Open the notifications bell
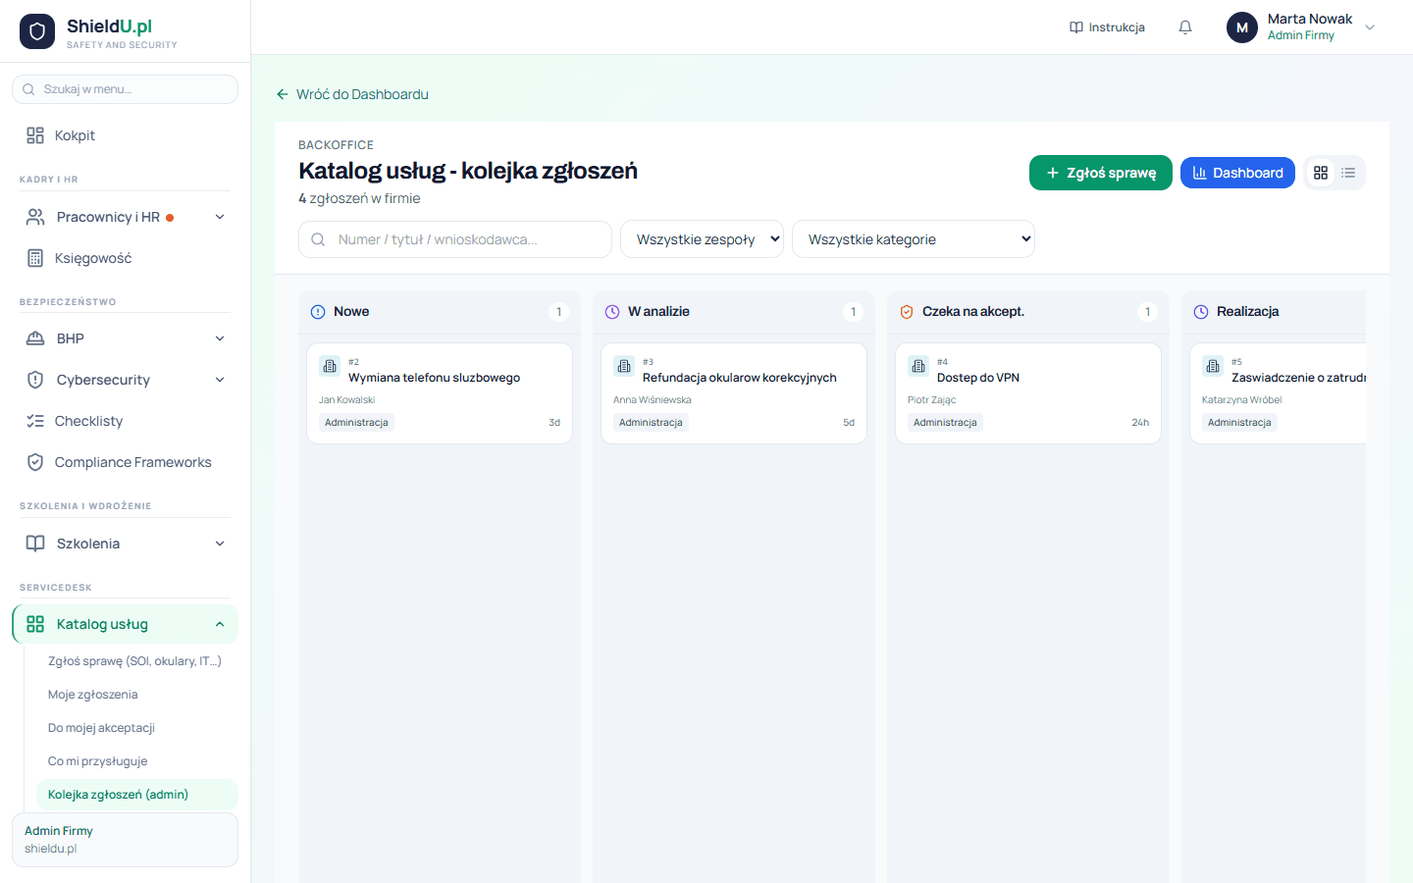Viewport: 1413px width, 883px height. 1185,27
